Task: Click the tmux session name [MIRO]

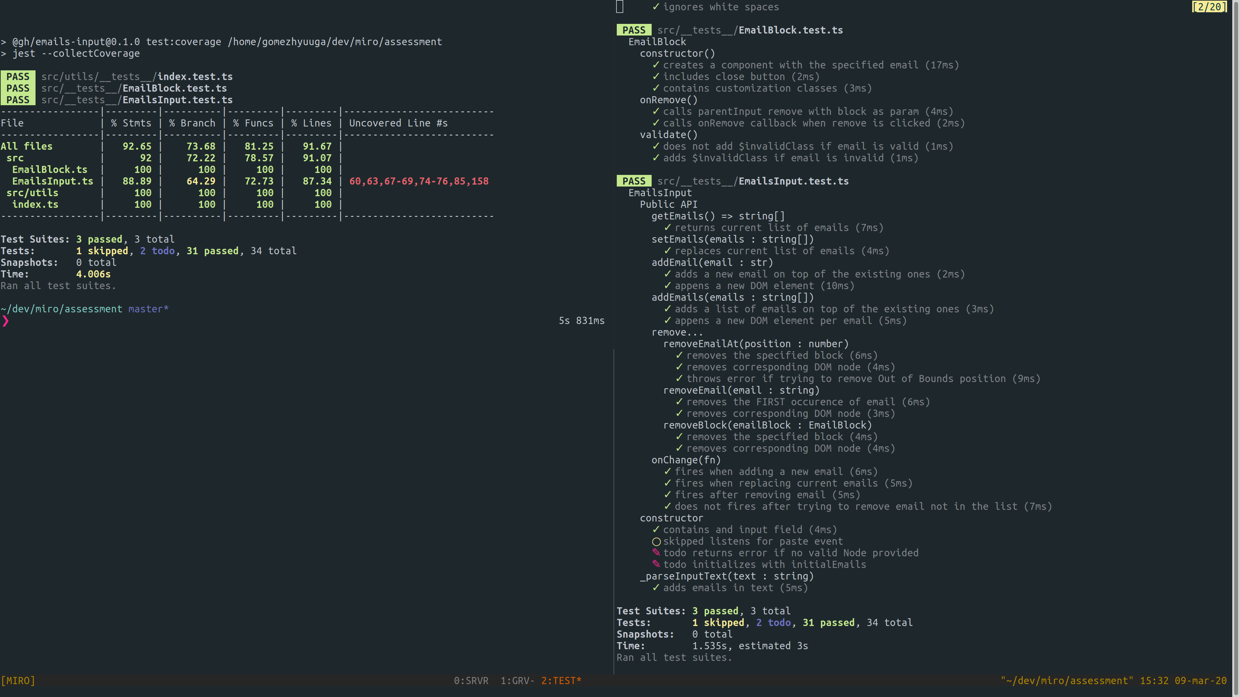Action: click(18, 681)
